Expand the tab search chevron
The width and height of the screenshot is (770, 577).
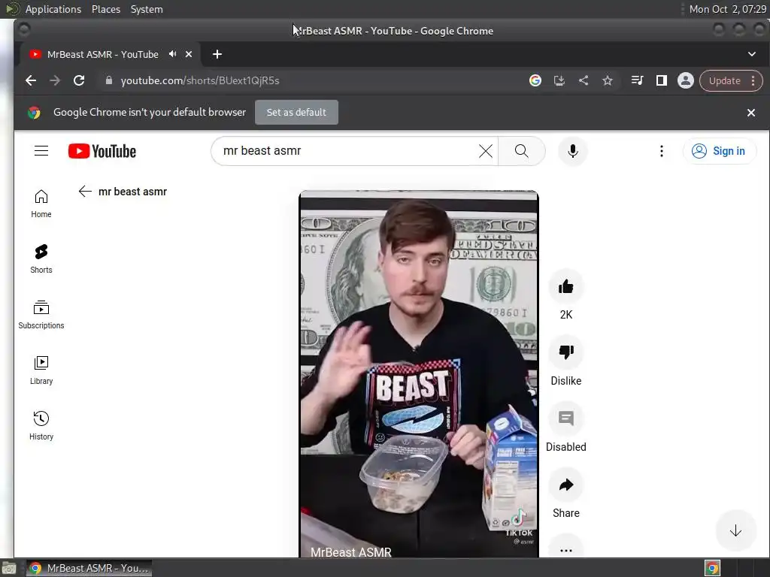752,54
